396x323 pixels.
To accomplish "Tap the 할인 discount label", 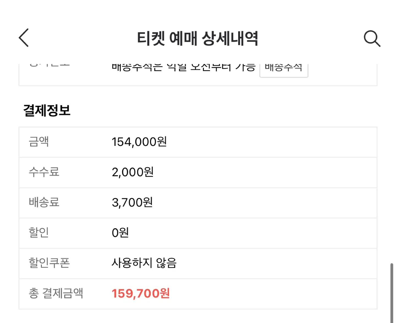I will (39, 233).
